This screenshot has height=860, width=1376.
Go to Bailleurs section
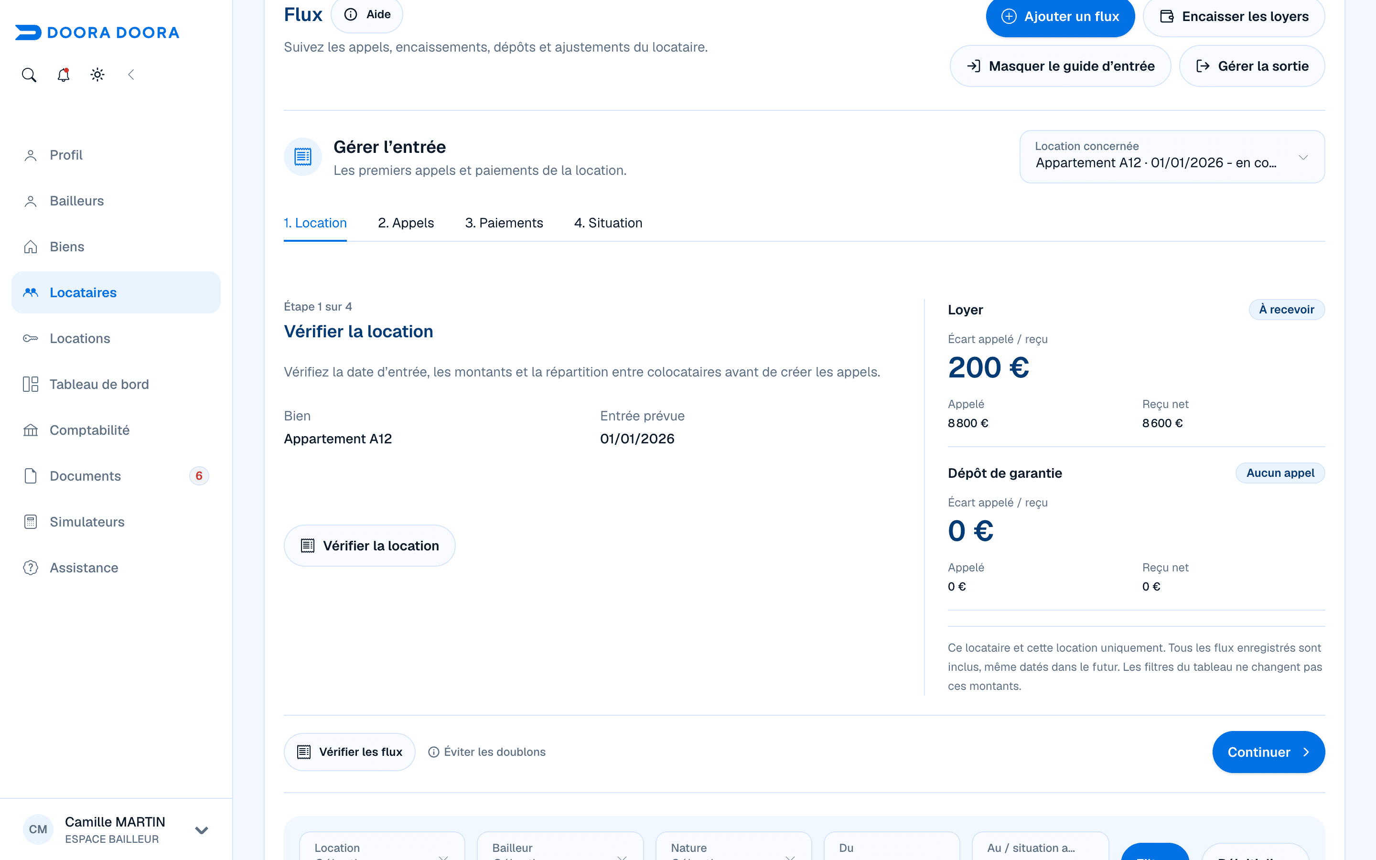point(116,201)
